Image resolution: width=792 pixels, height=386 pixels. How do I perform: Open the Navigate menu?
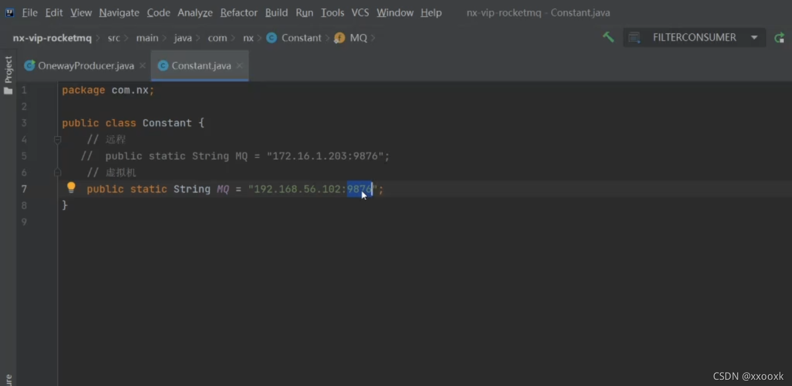tap(119, 12)
